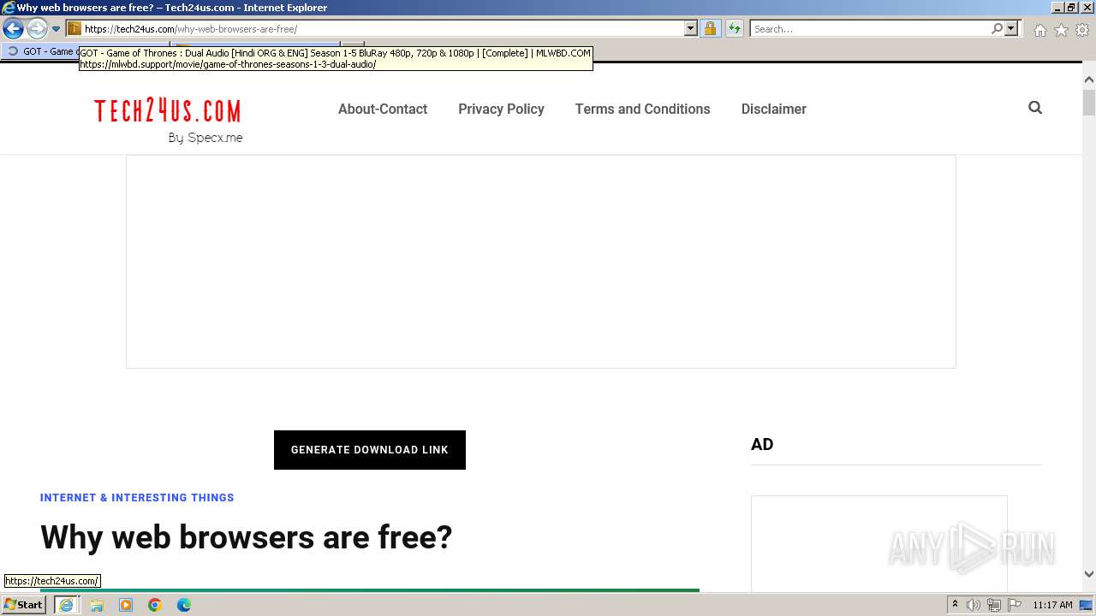Open the Privacy Policy page
The image size is (1096, 616).
click(x=501, y=109)
